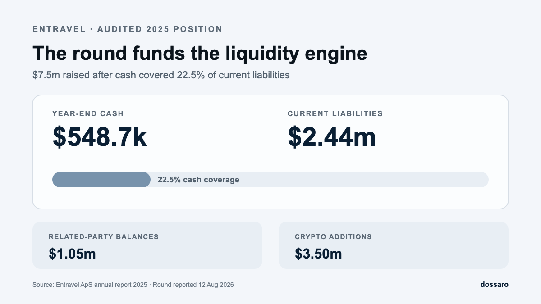
Task: Select the Crypto Additions label
Action: (333, 236)
